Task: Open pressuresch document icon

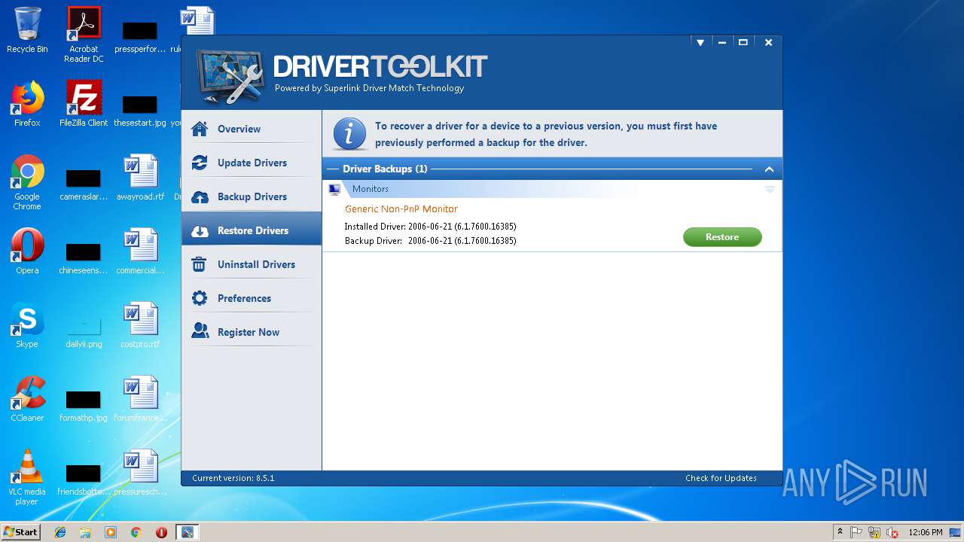Action: tap(140, 472)
